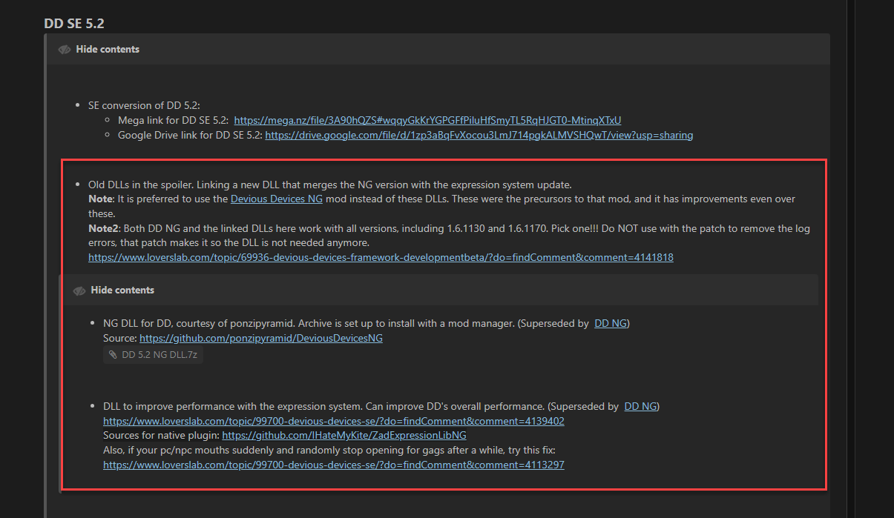
Task: Collapse the nested Hide contents spoiler
Action: (x=122, y=290)
